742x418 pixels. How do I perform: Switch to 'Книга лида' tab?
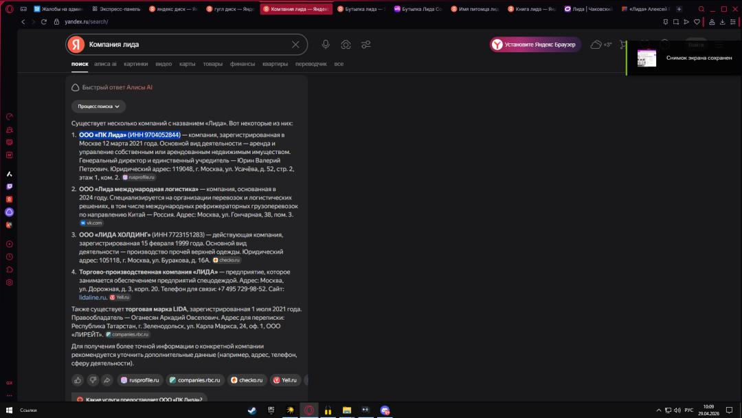coord(532,9)
